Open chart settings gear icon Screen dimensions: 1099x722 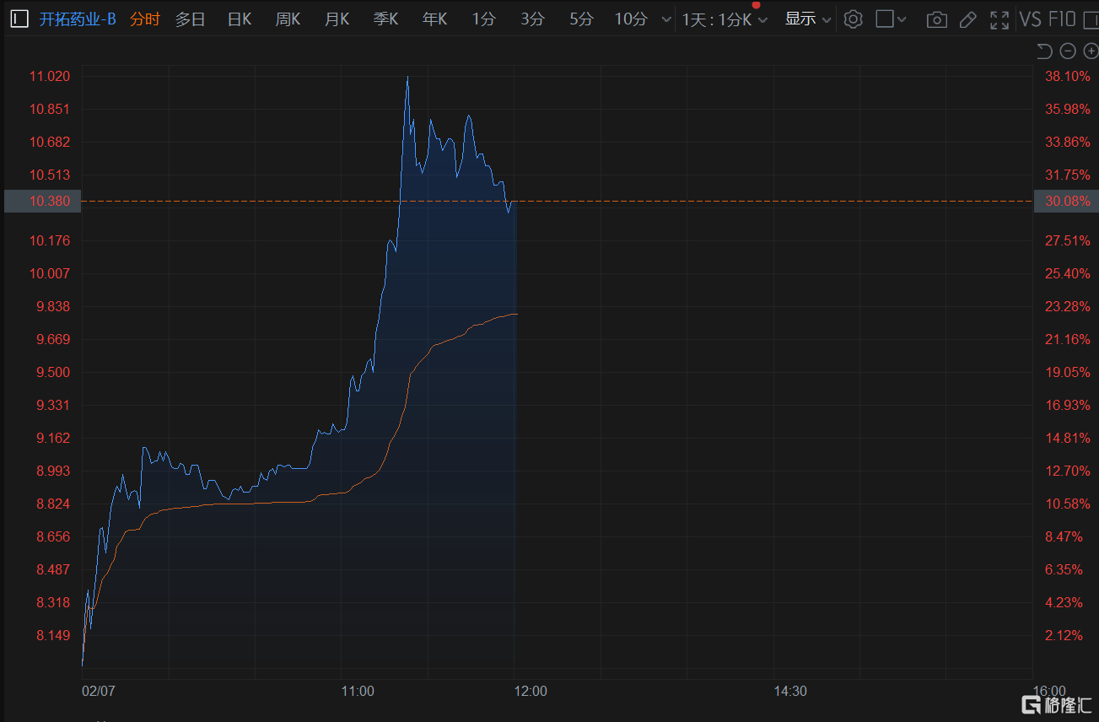tap(853, 19)
